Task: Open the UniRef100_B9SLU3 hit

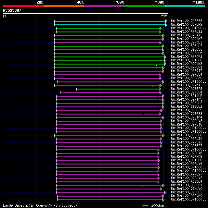Action: tap(187, 103)
